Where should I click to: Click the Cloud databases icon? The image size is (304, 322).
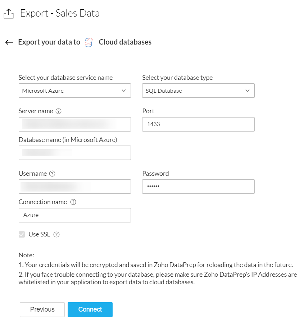(x=89, y=42)
